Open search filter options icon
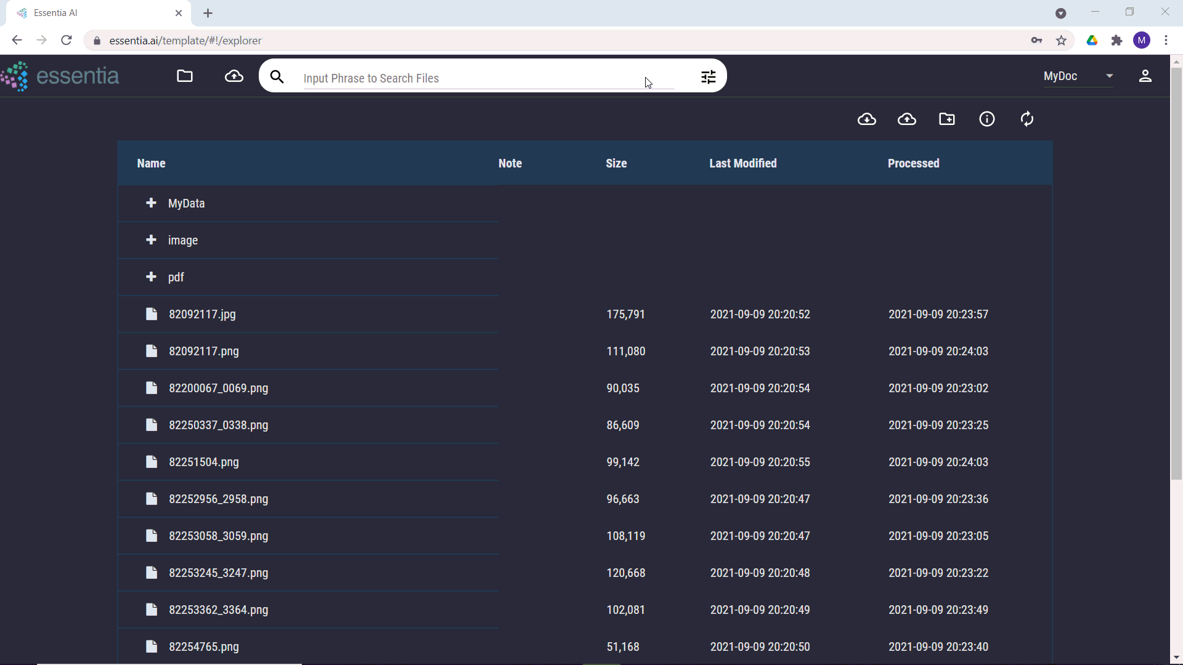Viewport: 1183px width, 665px height. point(708,77)
